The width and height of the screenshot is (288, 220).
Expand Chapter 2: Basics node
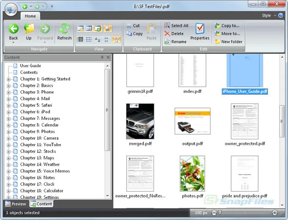pyautogui.click(x=8, y=86)
